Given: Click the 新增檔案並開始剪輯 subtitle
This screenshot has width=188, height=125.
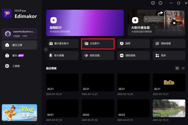Looking at the screenshot, I should 60,32.
